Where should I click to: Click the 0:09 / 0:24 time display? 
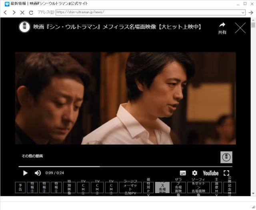click(x=55, y=173)
